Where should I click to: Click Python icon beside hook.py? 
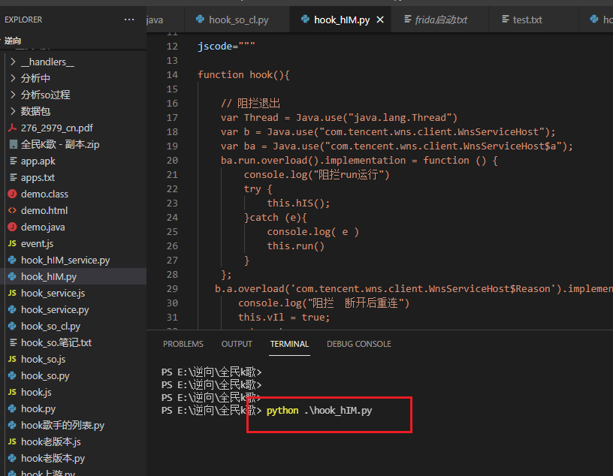click(x=13, y=408)
